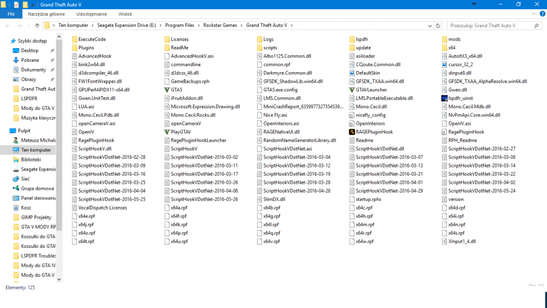This screenshot has width=547, height=308.
Task: Click the navigation pane scroll down arrow
Action: click(59, 279)
